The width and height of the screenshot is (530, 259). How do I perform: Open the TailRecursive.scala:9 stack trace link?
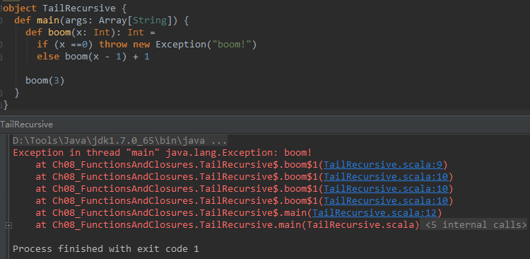pyautogui.click(x=382, y=165)
